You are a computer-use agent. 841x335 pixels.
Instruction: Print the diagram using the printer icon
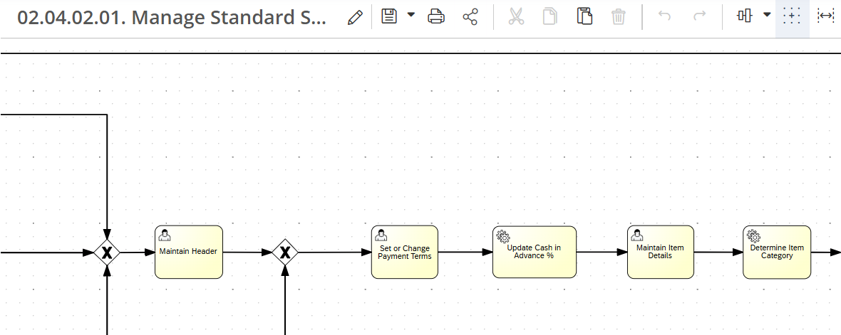coord(436,17)
